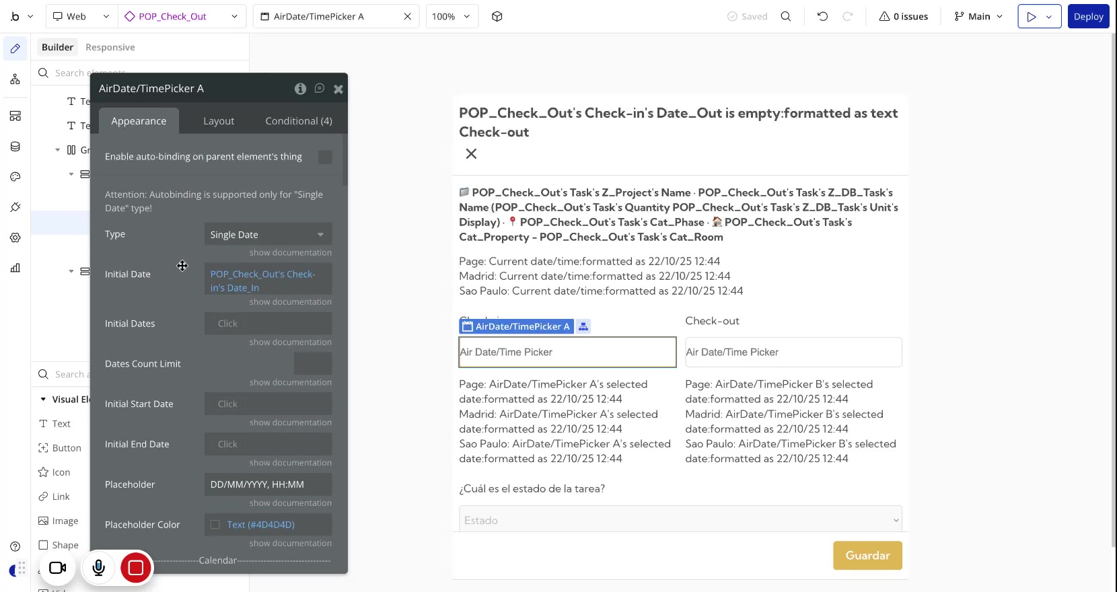Image resolution: width=1117 pixels, height=592 pixels.
Task: Open the Settings gear icon in sidebar
Action: point(15,237)
